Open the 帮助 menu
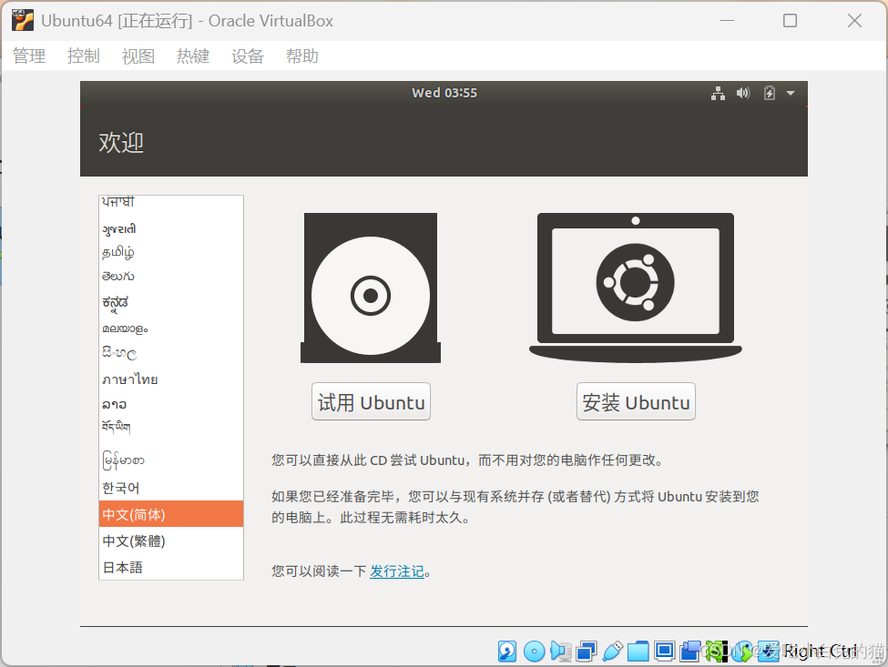The height and width of the screenshot is (667, 888). (x=302, y=56)
